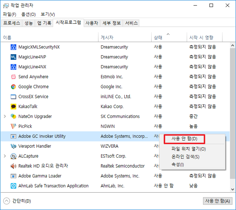Click the Realtek Semiconductor publisher cell
The image size is (236, 210).
(x=122, y=166)
